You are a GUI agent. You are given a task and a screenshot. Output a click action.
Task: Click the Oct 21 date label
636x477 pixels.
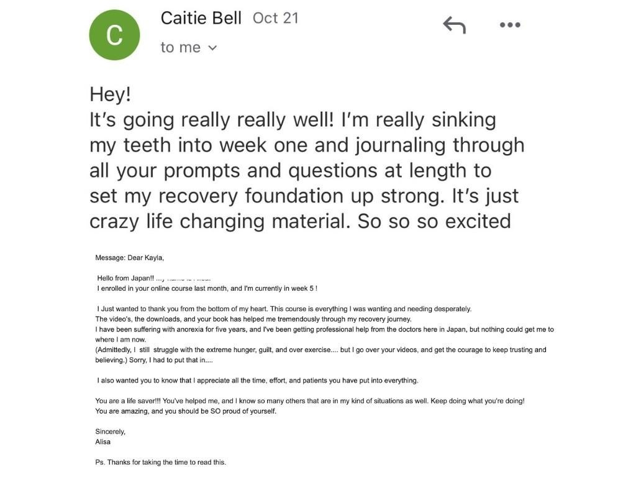point(275,18)
